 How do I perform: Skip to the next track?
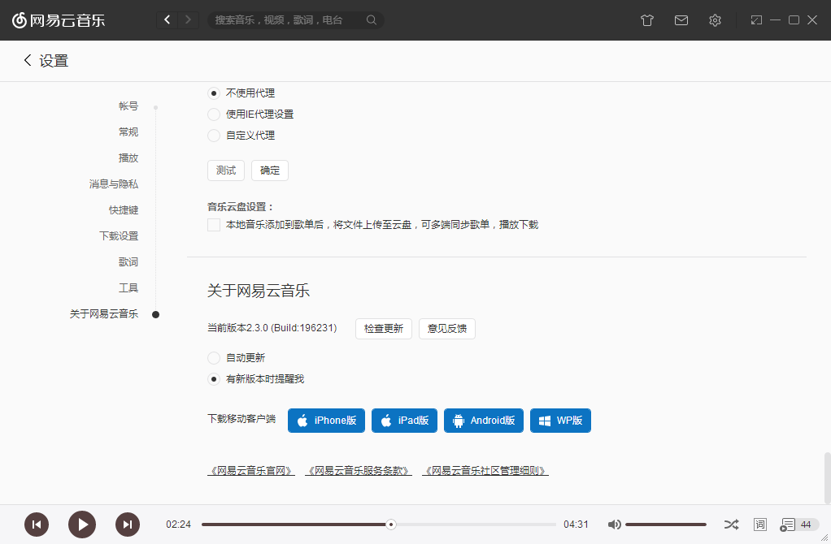[x=128, y=525]
